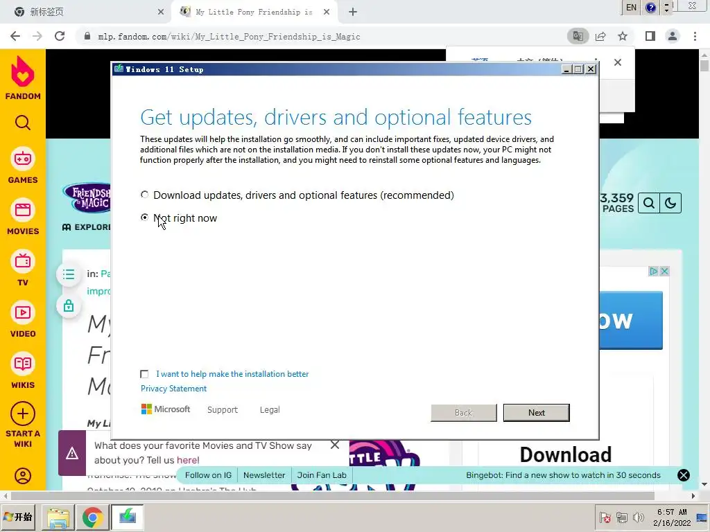710x532 pixels.
Task: Click warning triangle icon on notification banner
Action: tap(72, 453)
